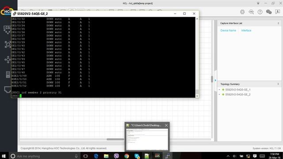Image resolution: width=283 pixels, height=159 pixels.
Task: Open the CLI reference icon in HCL toolbar
Action: [251, 12]
